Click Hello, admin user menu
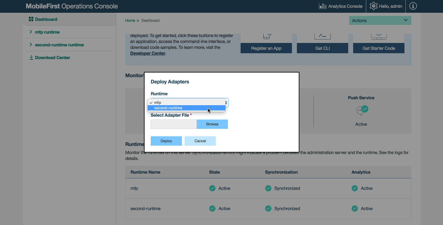This screenshot has width=443, height=225. tap(390, 6)
